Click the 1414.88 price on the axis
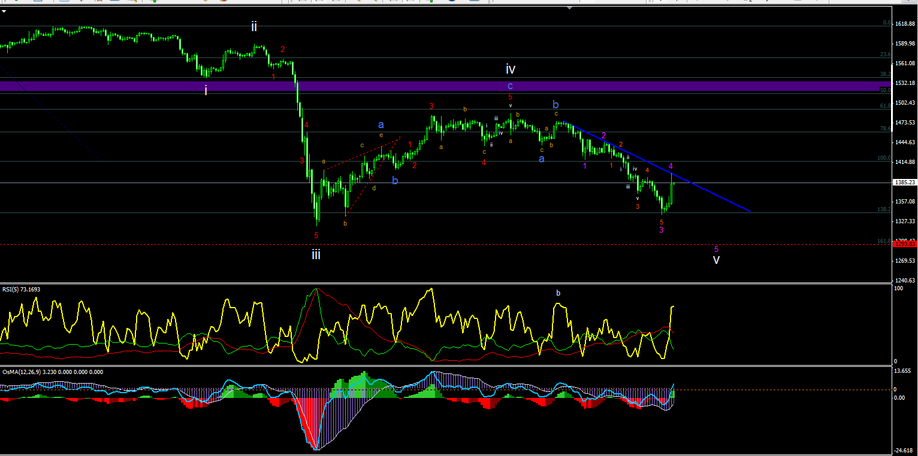Screen dimensions: 918x456 (x=904, y=162)
